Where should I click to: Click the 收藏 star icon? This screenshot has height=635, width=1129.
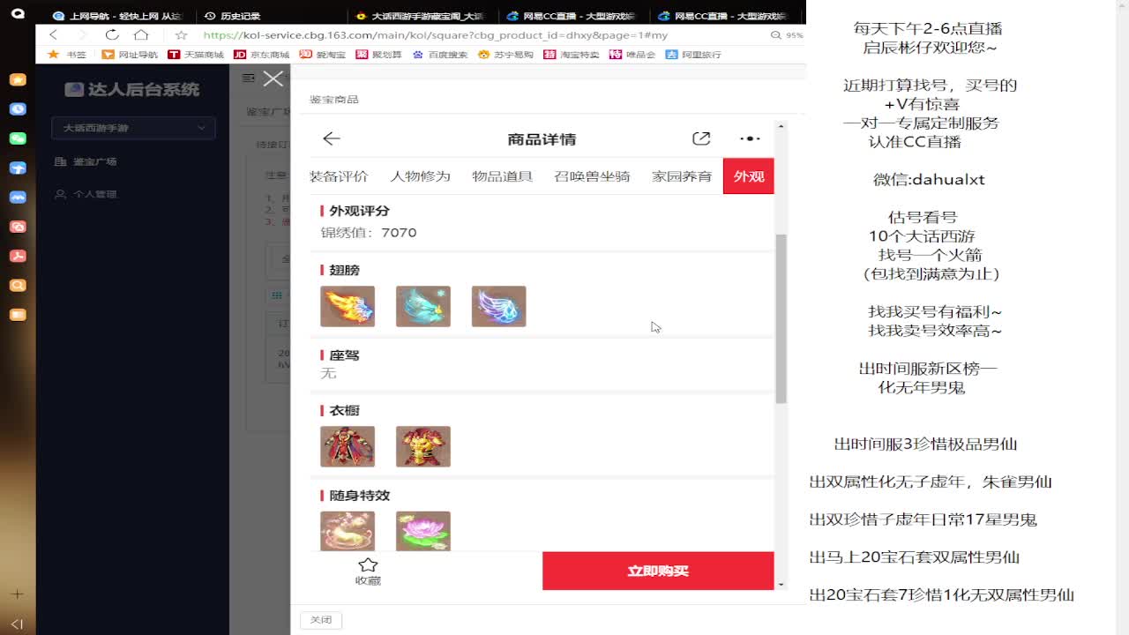(x=368, y=564)
